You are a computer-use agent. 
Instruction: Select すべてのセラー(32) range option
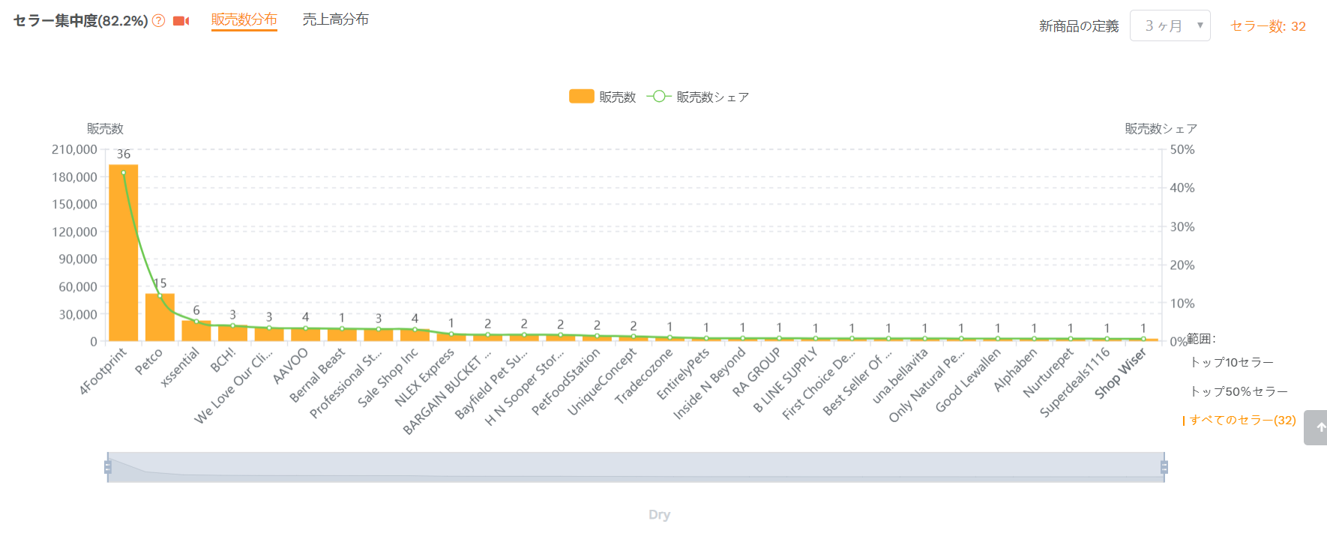[x=1240, y=420]
